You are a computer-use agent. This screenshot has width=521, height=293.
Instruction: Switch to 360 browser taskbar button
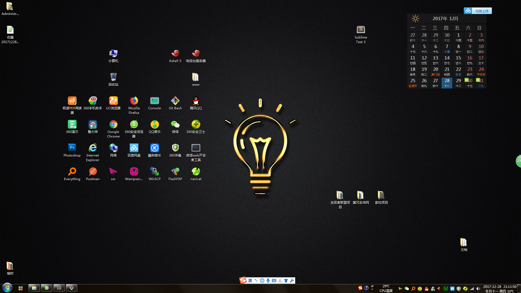[x=47, y=288]
